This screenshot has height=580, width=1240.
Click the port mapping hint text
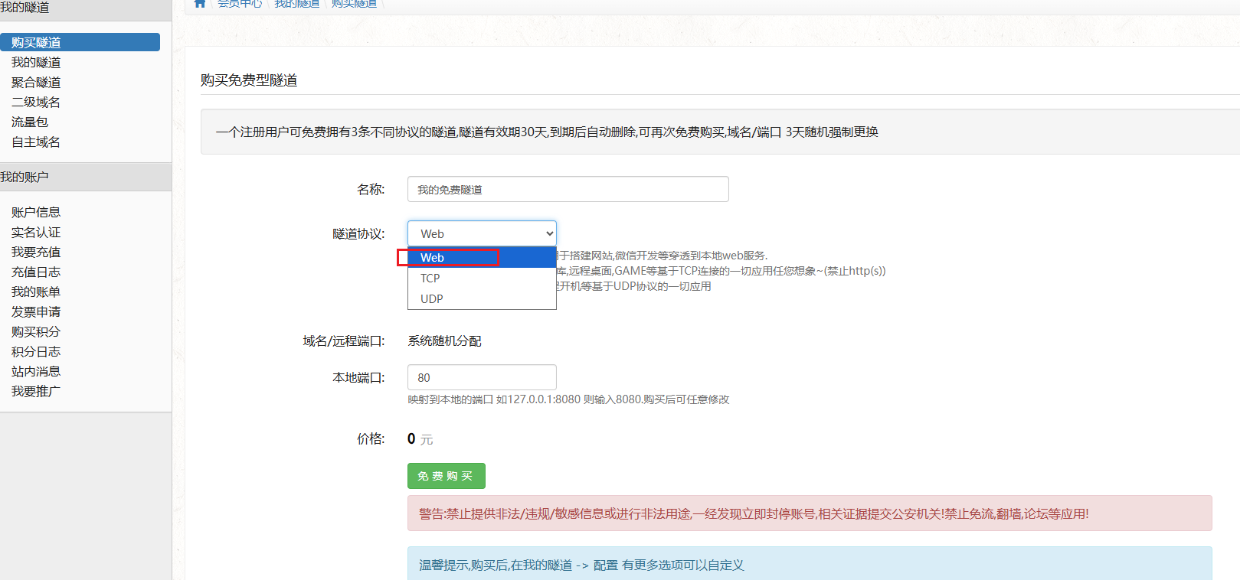pos(568,399)
